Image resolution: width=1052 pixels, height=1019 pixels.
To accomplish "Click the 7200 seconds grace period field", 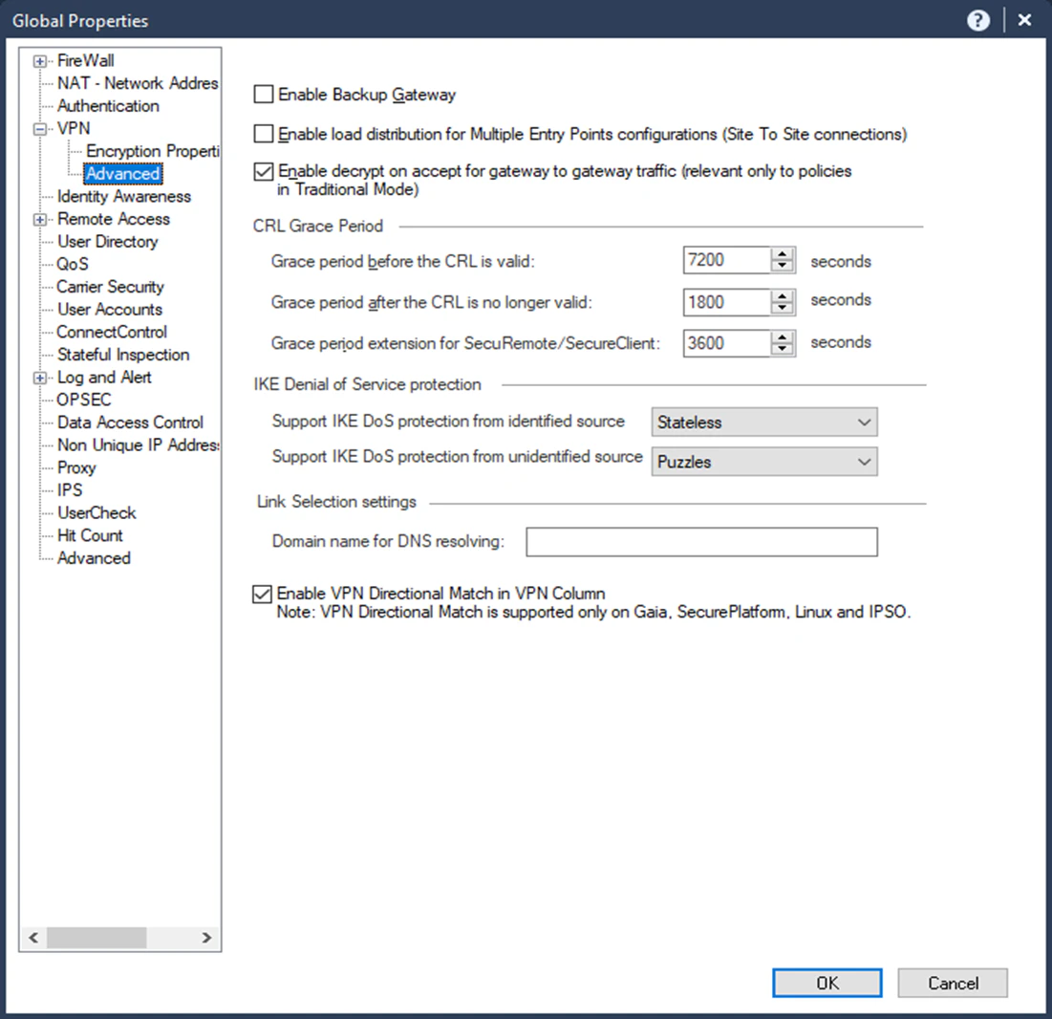I will (x=726, y=260).
